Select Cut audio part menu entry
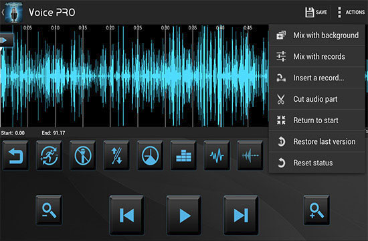 point(317,99)
